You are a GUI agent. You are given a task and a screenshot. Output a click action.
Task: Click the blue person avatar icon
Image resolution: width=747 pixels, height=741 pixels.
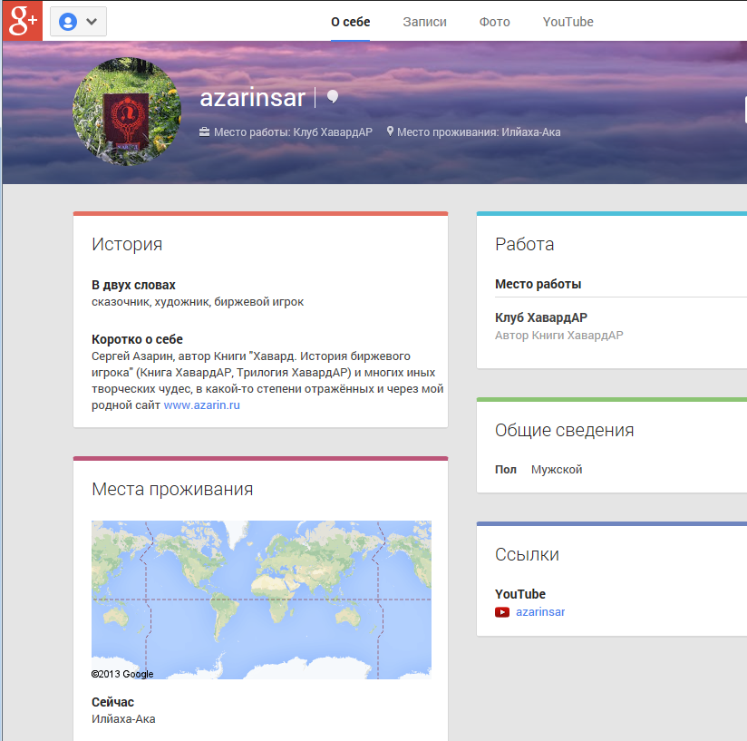[x=67, y=22]
